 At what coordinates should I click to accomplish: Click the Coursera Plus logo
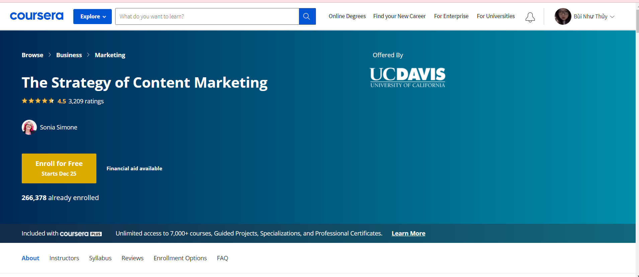[81, 234]
